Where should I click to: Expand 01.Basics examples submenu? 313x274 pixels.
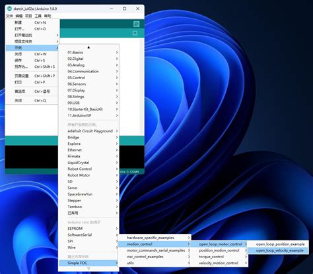pyautogui.click(x=88, y=53)
